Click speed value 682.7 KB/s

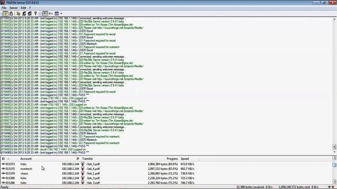pos(187,169)
